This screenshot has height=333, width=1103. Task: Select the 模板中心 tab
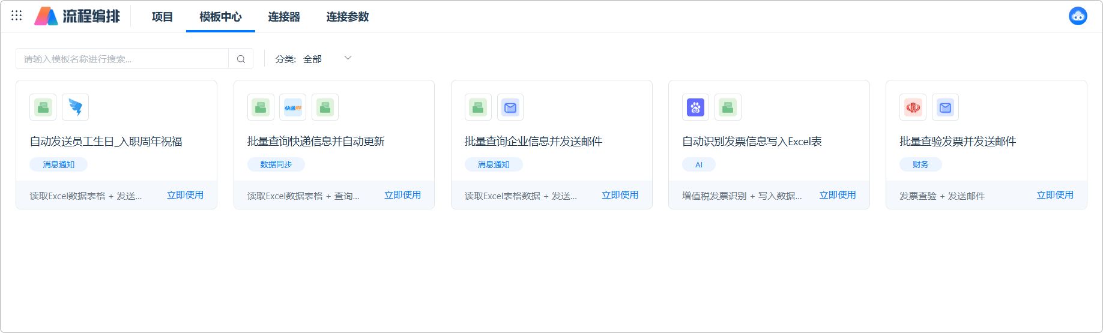pyautogui.click(x=220, y=17)
